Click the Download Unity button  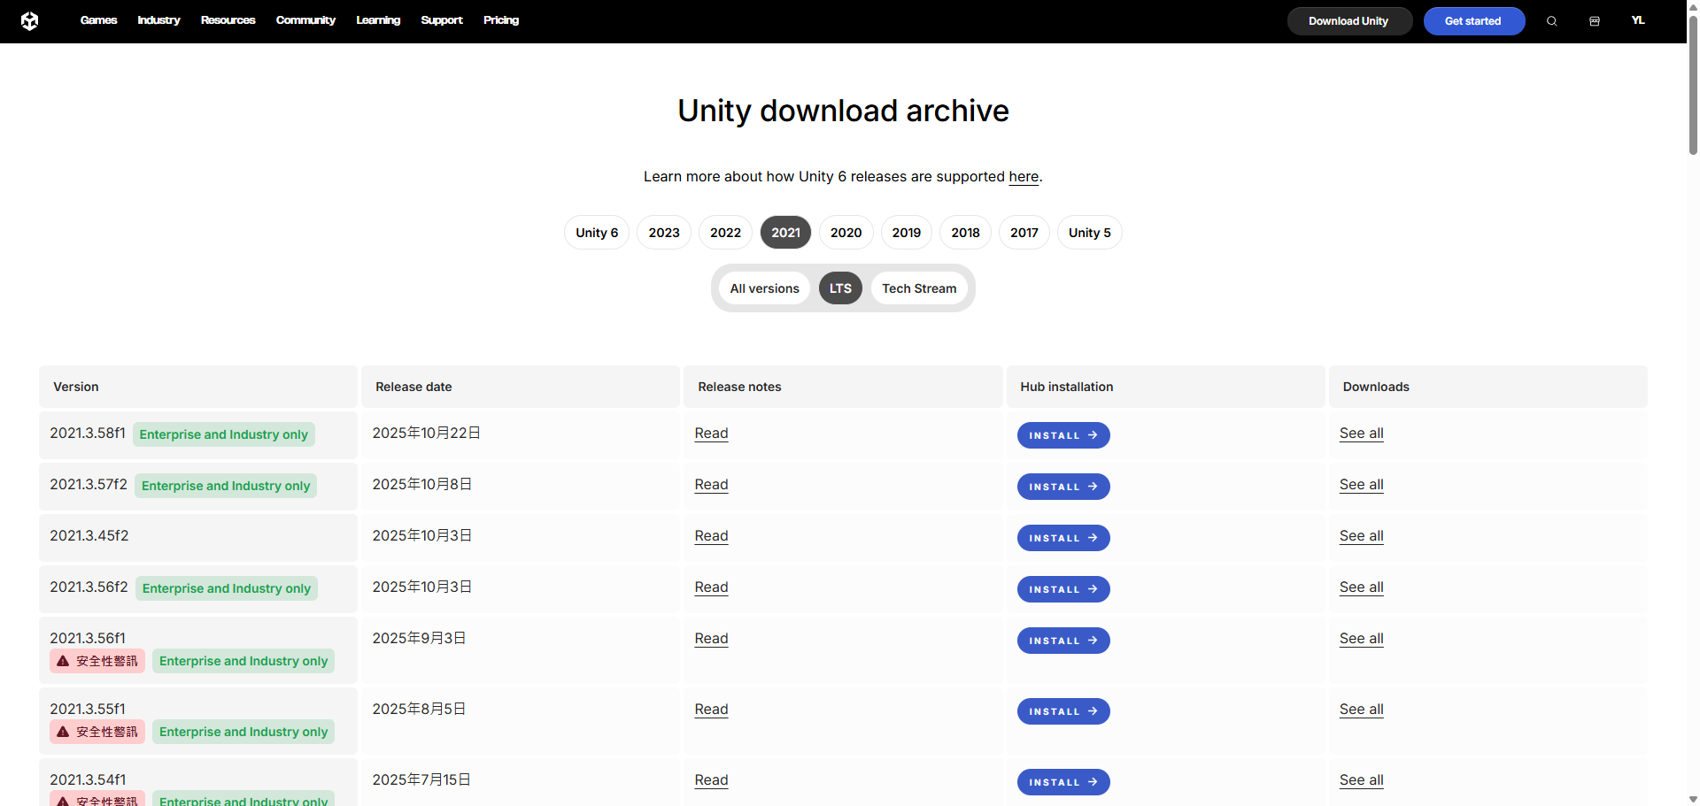pyautogui.click(x=1348, y=21)
